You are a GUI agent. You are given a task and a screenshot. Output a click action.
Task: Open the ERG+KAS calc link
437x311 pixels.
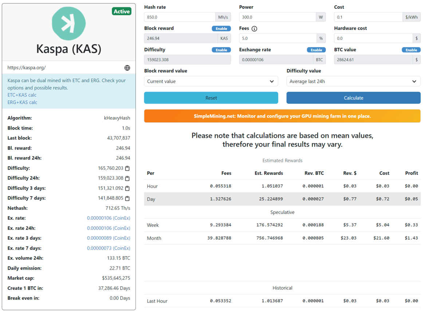[22, 102]
